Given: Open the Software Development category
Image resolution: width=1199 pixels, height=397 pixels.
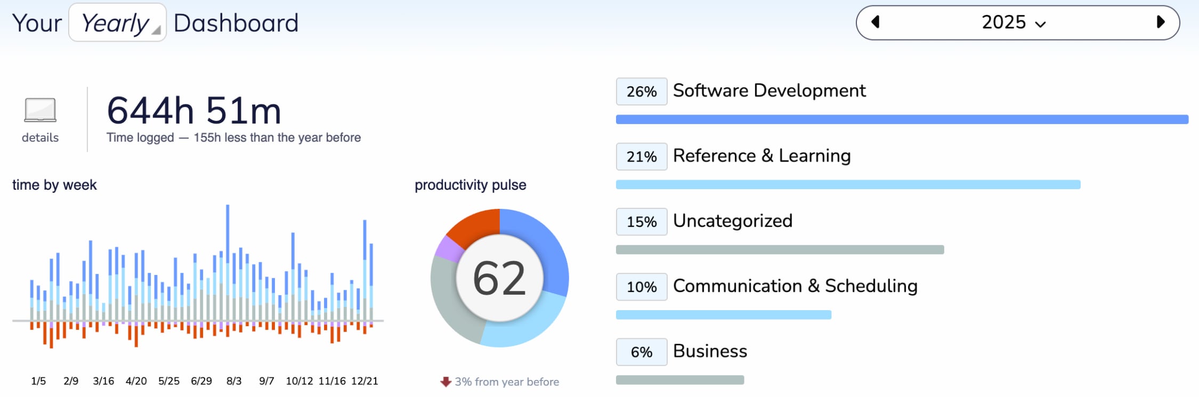Looking at the screenshot, I should tap(769, 91).
